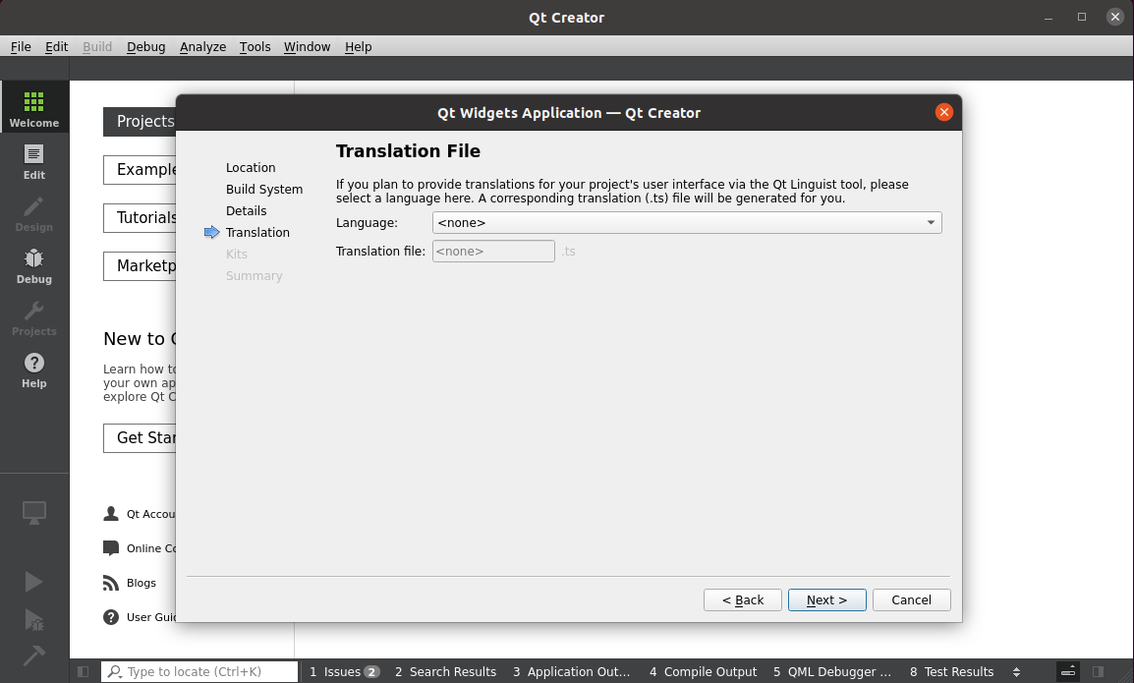
Task: Open the Window menu
Action: 307,46
